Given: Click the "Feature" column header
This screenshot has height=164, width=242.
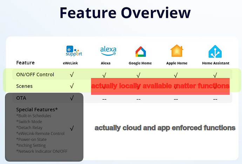Looking at the screenshot, I should click(x=26, y=63).
